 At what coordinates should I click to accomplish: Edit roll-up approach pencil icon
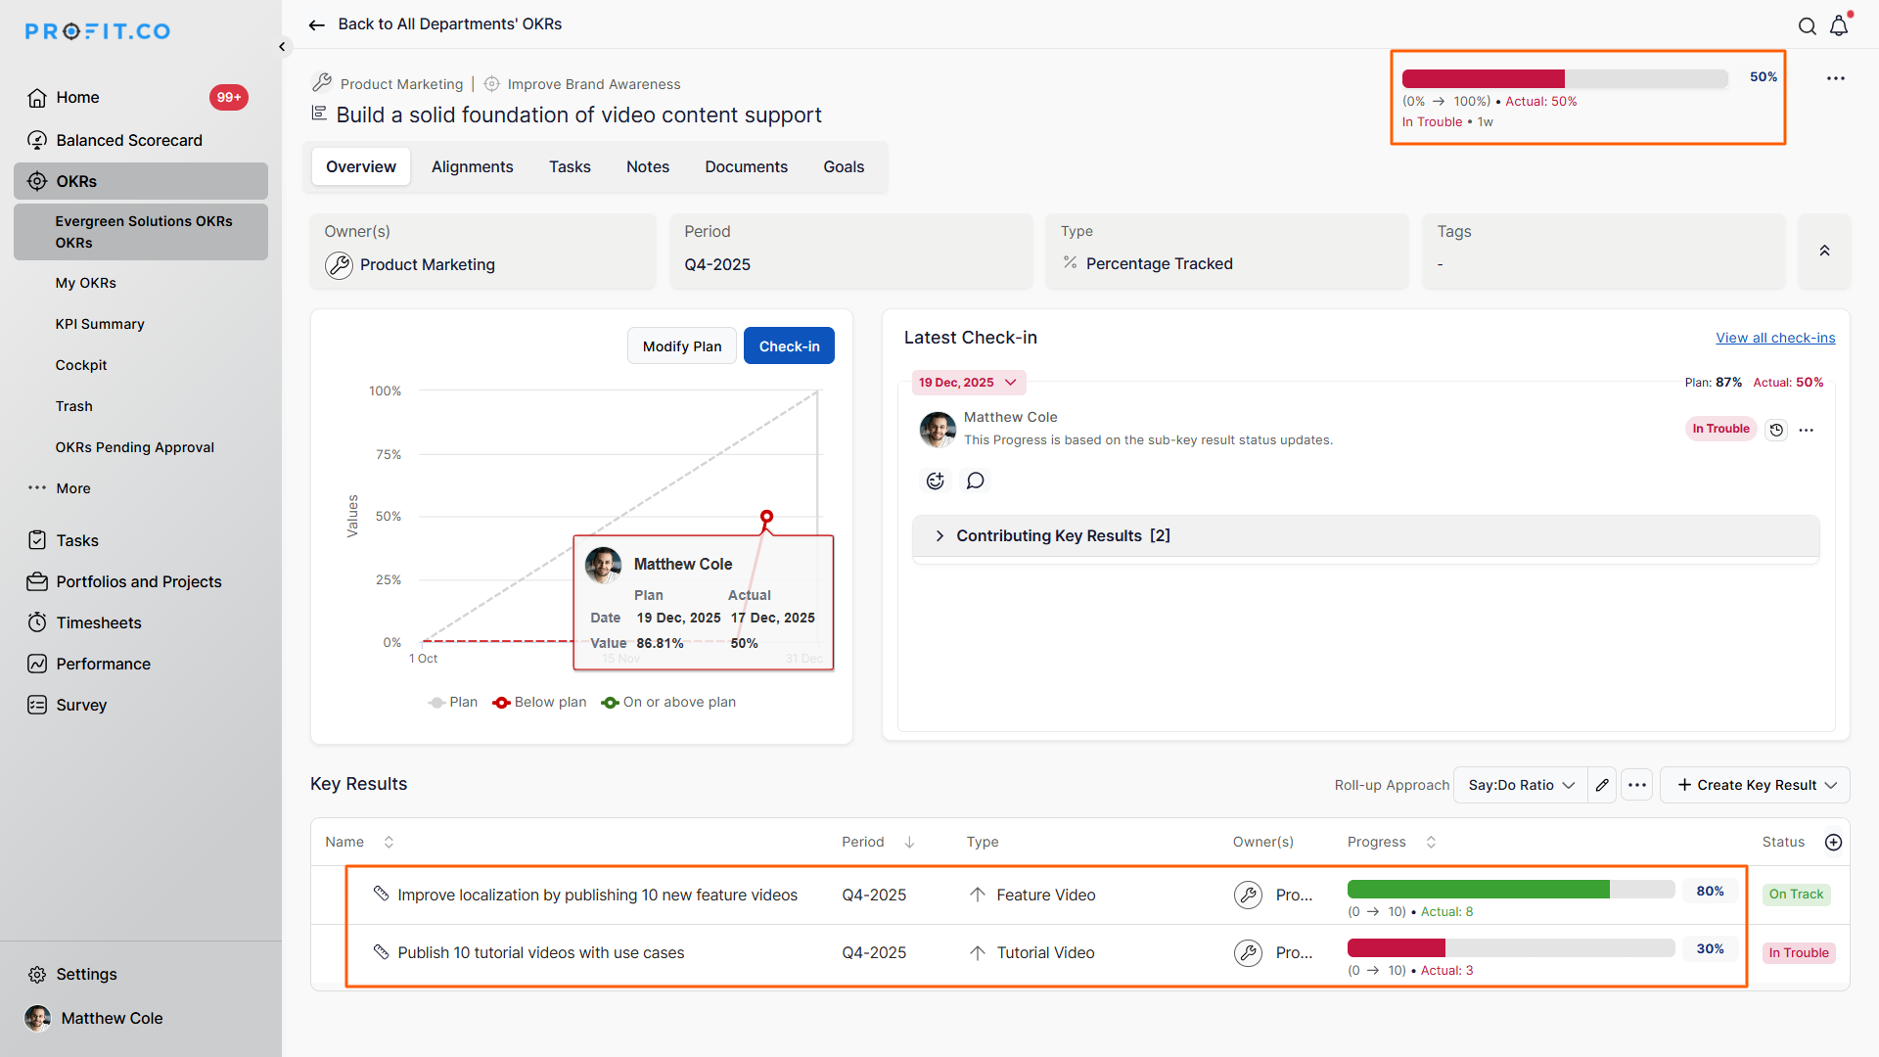coord(1602,785)
